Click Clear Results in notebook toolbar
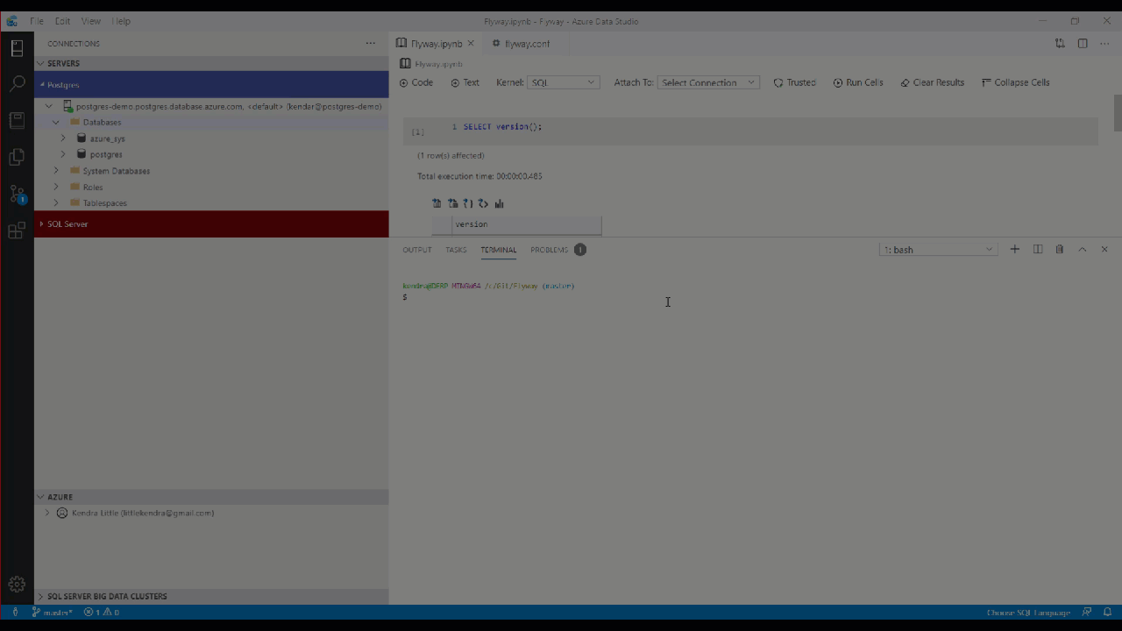Viewport: 1122px width, 631px height. [x=933, y=82]
